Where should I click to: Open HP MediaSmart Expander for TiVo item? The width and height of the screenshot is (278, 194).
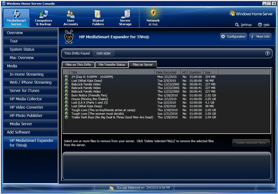(x=31, y=143)
